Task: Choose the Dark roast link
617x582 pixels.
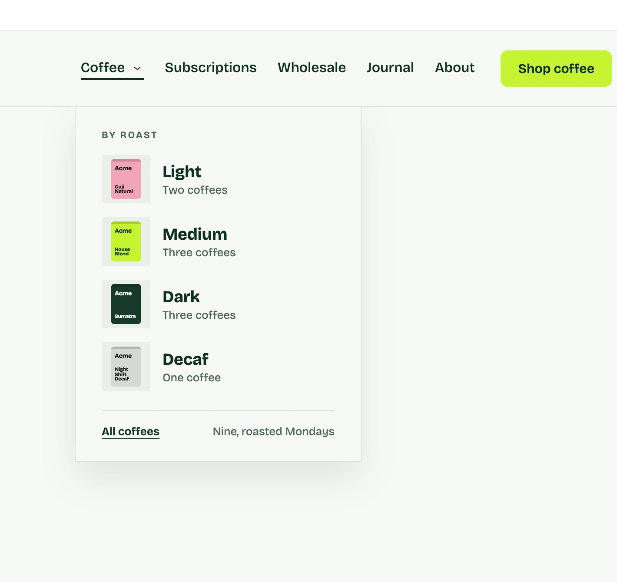Action: [x=181, y=297]
